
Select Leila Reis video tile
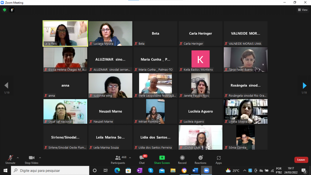(65, 33)
